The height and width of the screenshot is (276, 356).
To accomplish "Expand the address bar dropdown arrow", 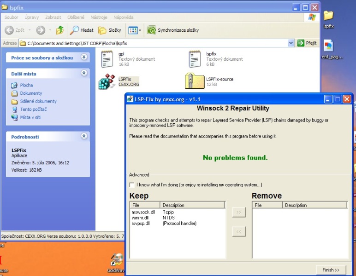I will (x=291, y=43).
